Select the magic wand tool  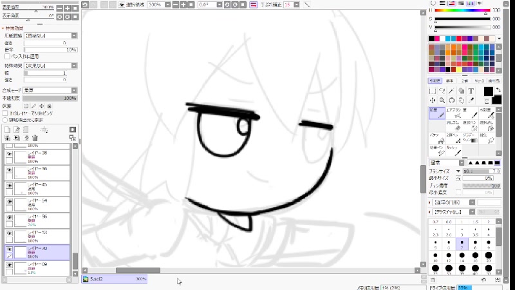(452, 92)
